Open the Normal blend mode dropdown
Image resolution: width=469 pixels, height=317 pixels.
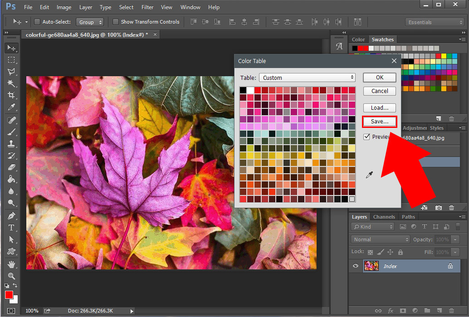point(380,239)
